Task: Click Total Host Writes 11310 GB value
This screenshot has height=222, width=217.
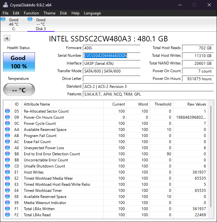Action: [x=198, y=55]
